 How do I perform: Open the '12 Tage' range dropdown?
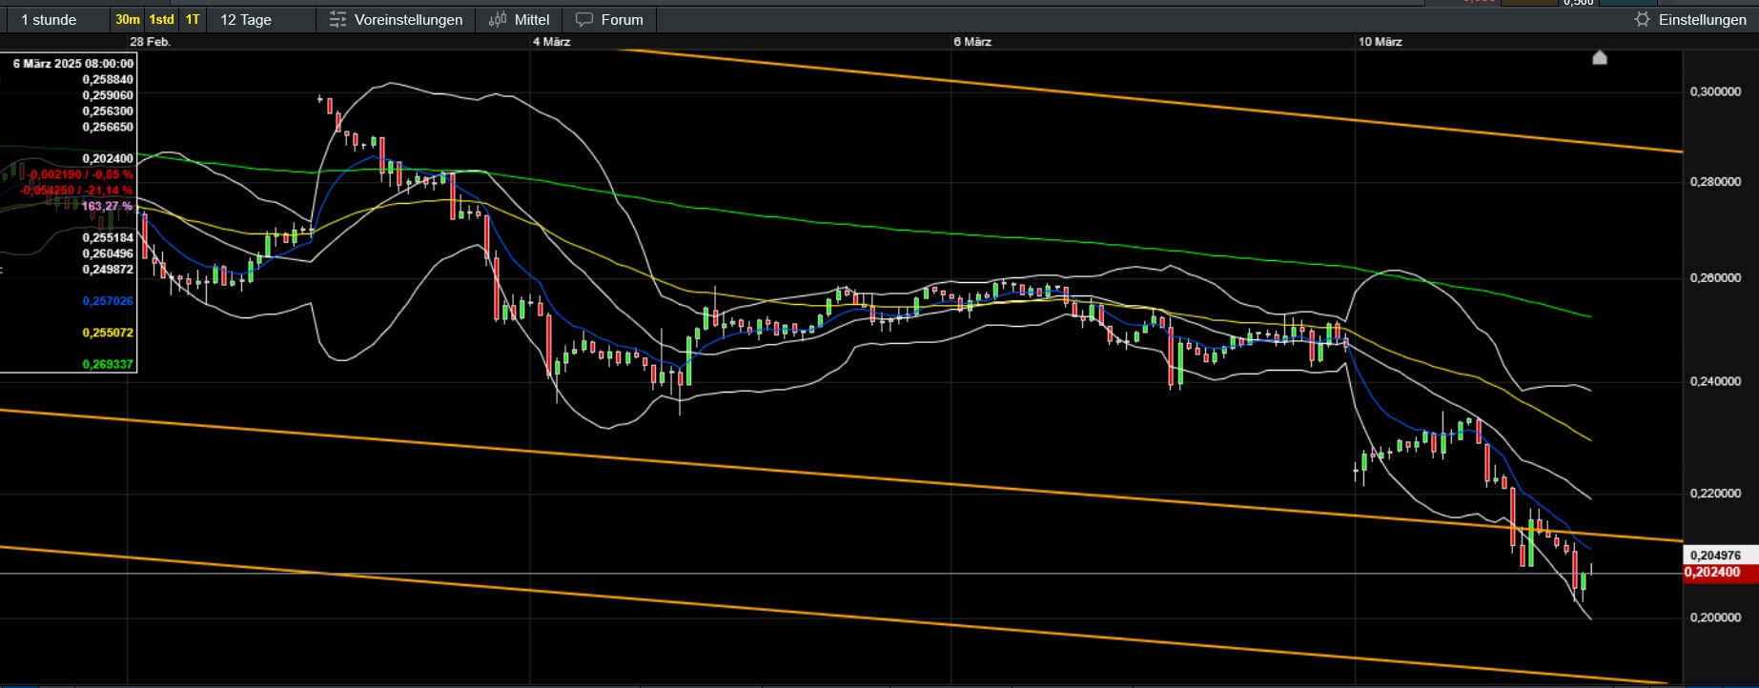coord(262,19)
